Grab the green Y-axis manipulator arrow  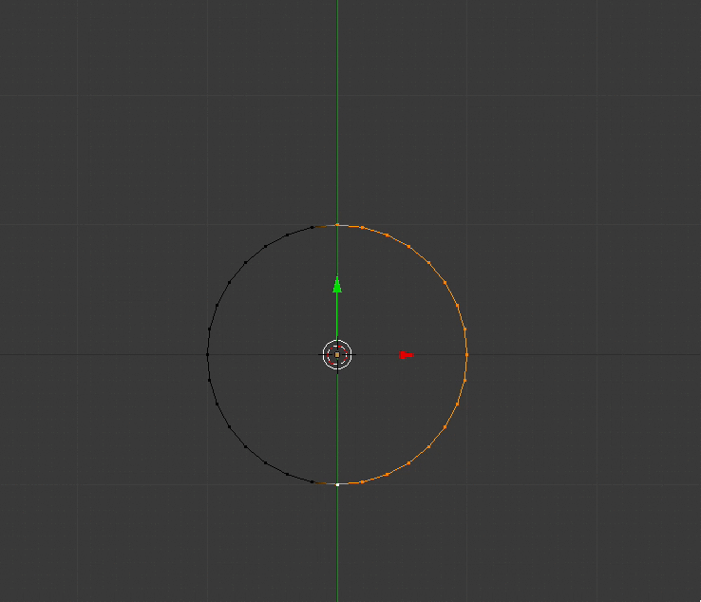pos(337,285)
